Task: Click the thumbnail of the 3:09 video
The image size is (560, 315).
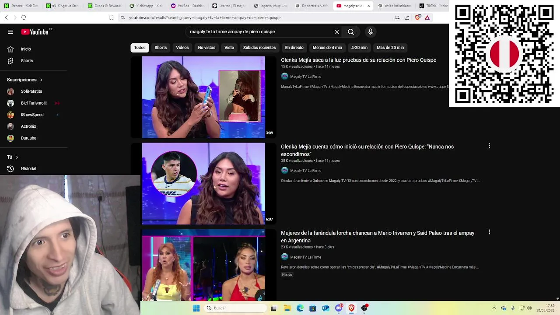Action: coord(203,97)
